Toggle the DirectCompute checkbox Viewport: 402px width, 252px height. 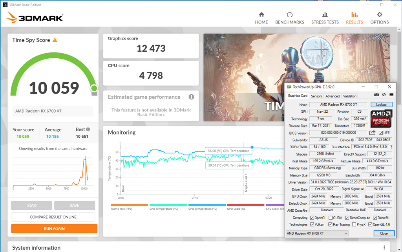coord(347,218)
